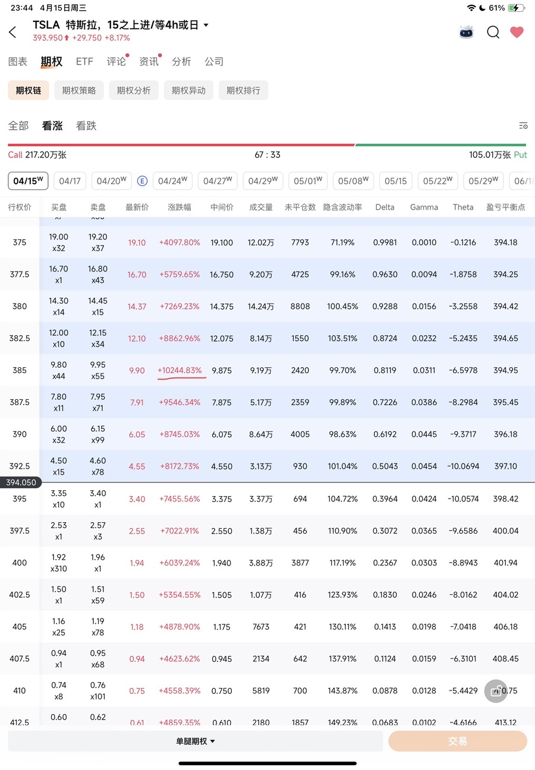Switch to the 图表 tab
The image size is (535, 770).
tap(18, 61)
